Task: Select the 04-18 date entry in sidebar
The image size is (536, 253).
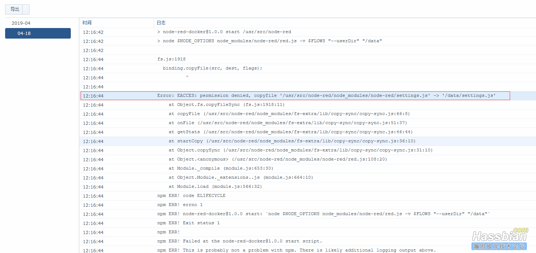Action: click(x=38, y=33)
